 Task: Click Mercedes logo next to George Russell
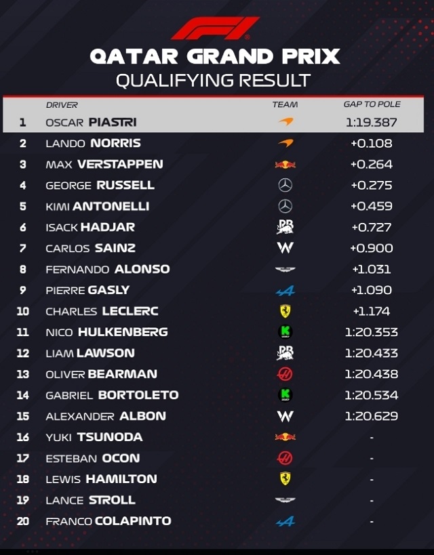[x=285, y=185]
